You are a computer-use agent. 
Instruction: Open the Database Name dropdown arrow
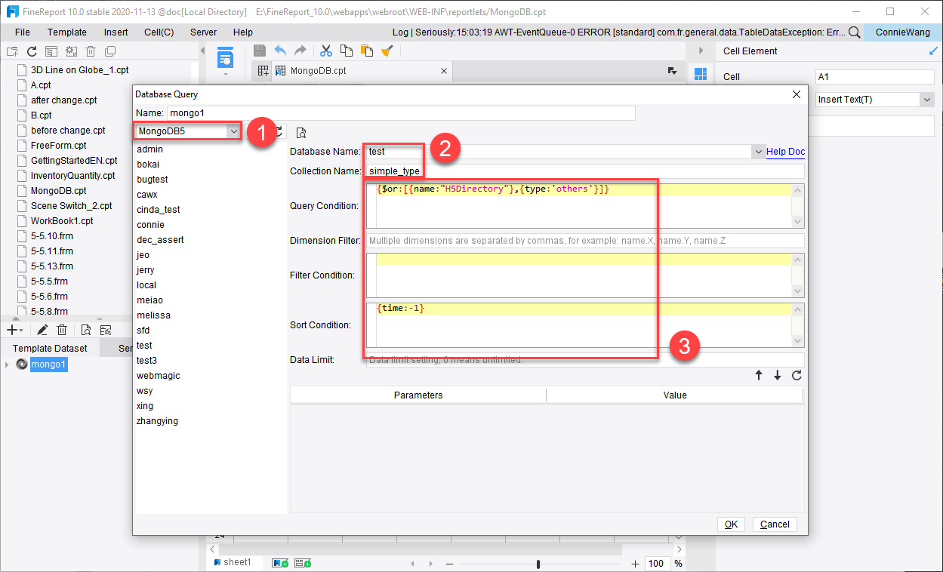pyautogui.click(x=758, y=151)
